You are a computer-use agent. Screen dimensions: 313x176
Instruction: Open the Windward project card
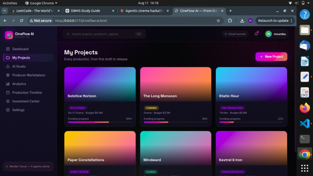point(176,153)
